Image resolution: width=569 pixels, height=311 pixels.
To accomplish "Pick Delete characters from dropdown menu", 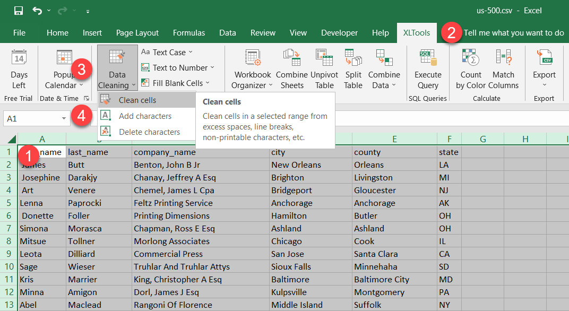I will point(149,132).
